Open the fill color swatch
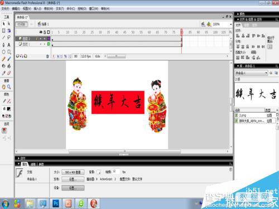Viewport: 279px width, 209px height. [9, 109]
